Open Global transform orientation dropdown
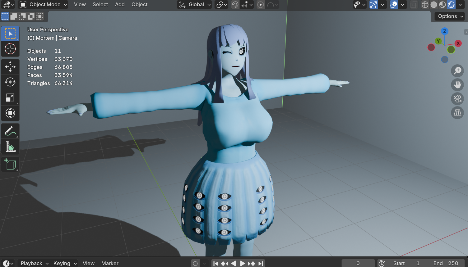Viewport: 468px width, 267px height. (x=194, y=5)
